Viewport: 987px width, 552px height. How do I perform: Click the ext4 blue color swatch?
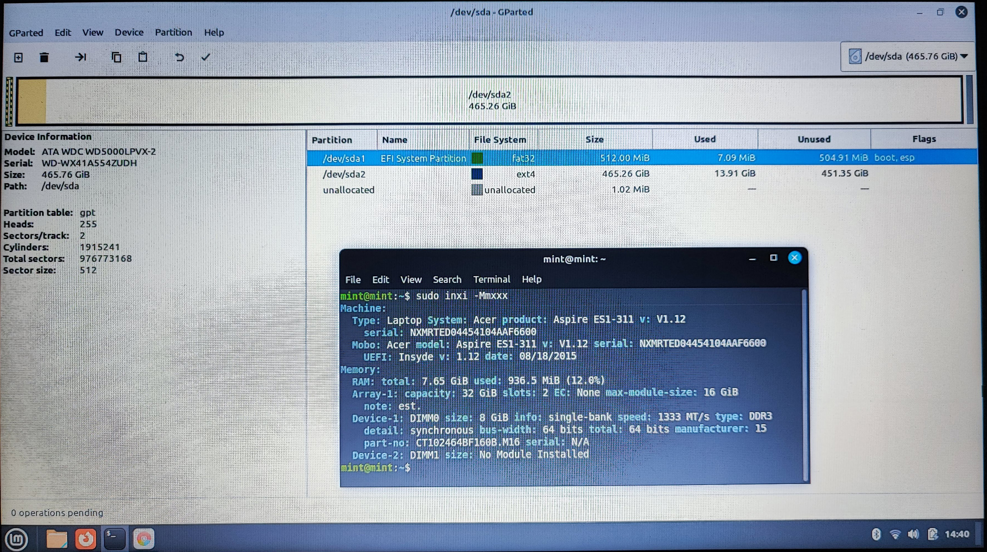tap(477, 174)
